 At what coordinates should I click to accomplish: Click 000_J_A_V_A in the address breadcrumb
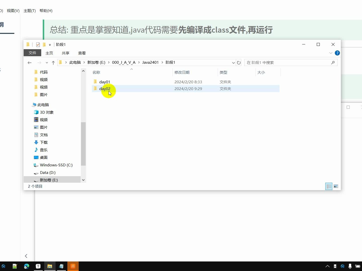[124, 62]
